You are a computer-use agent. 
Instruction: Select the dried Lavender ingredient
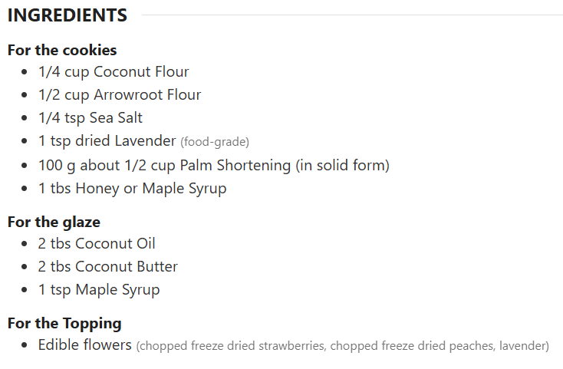[x=107, y=141]
